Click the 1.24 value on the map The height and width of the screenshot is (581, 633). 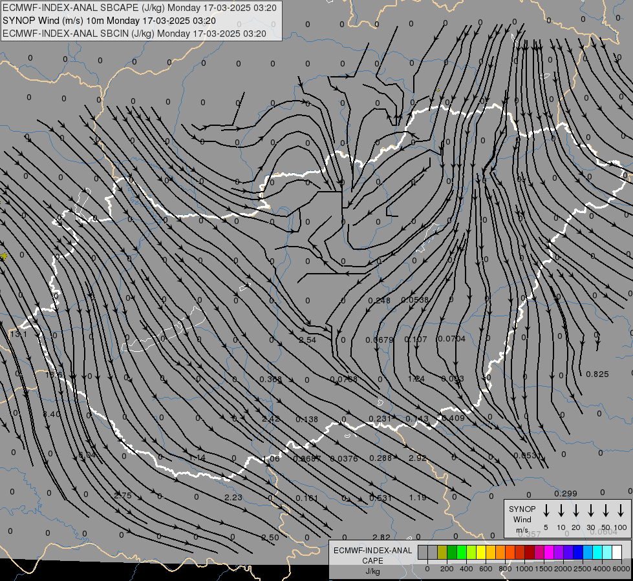pos(416,378)
